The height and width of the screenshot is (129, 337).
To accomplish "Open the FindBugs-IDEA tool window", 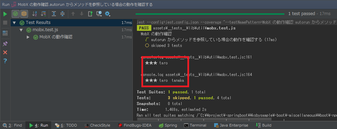I will click(135, 125).
